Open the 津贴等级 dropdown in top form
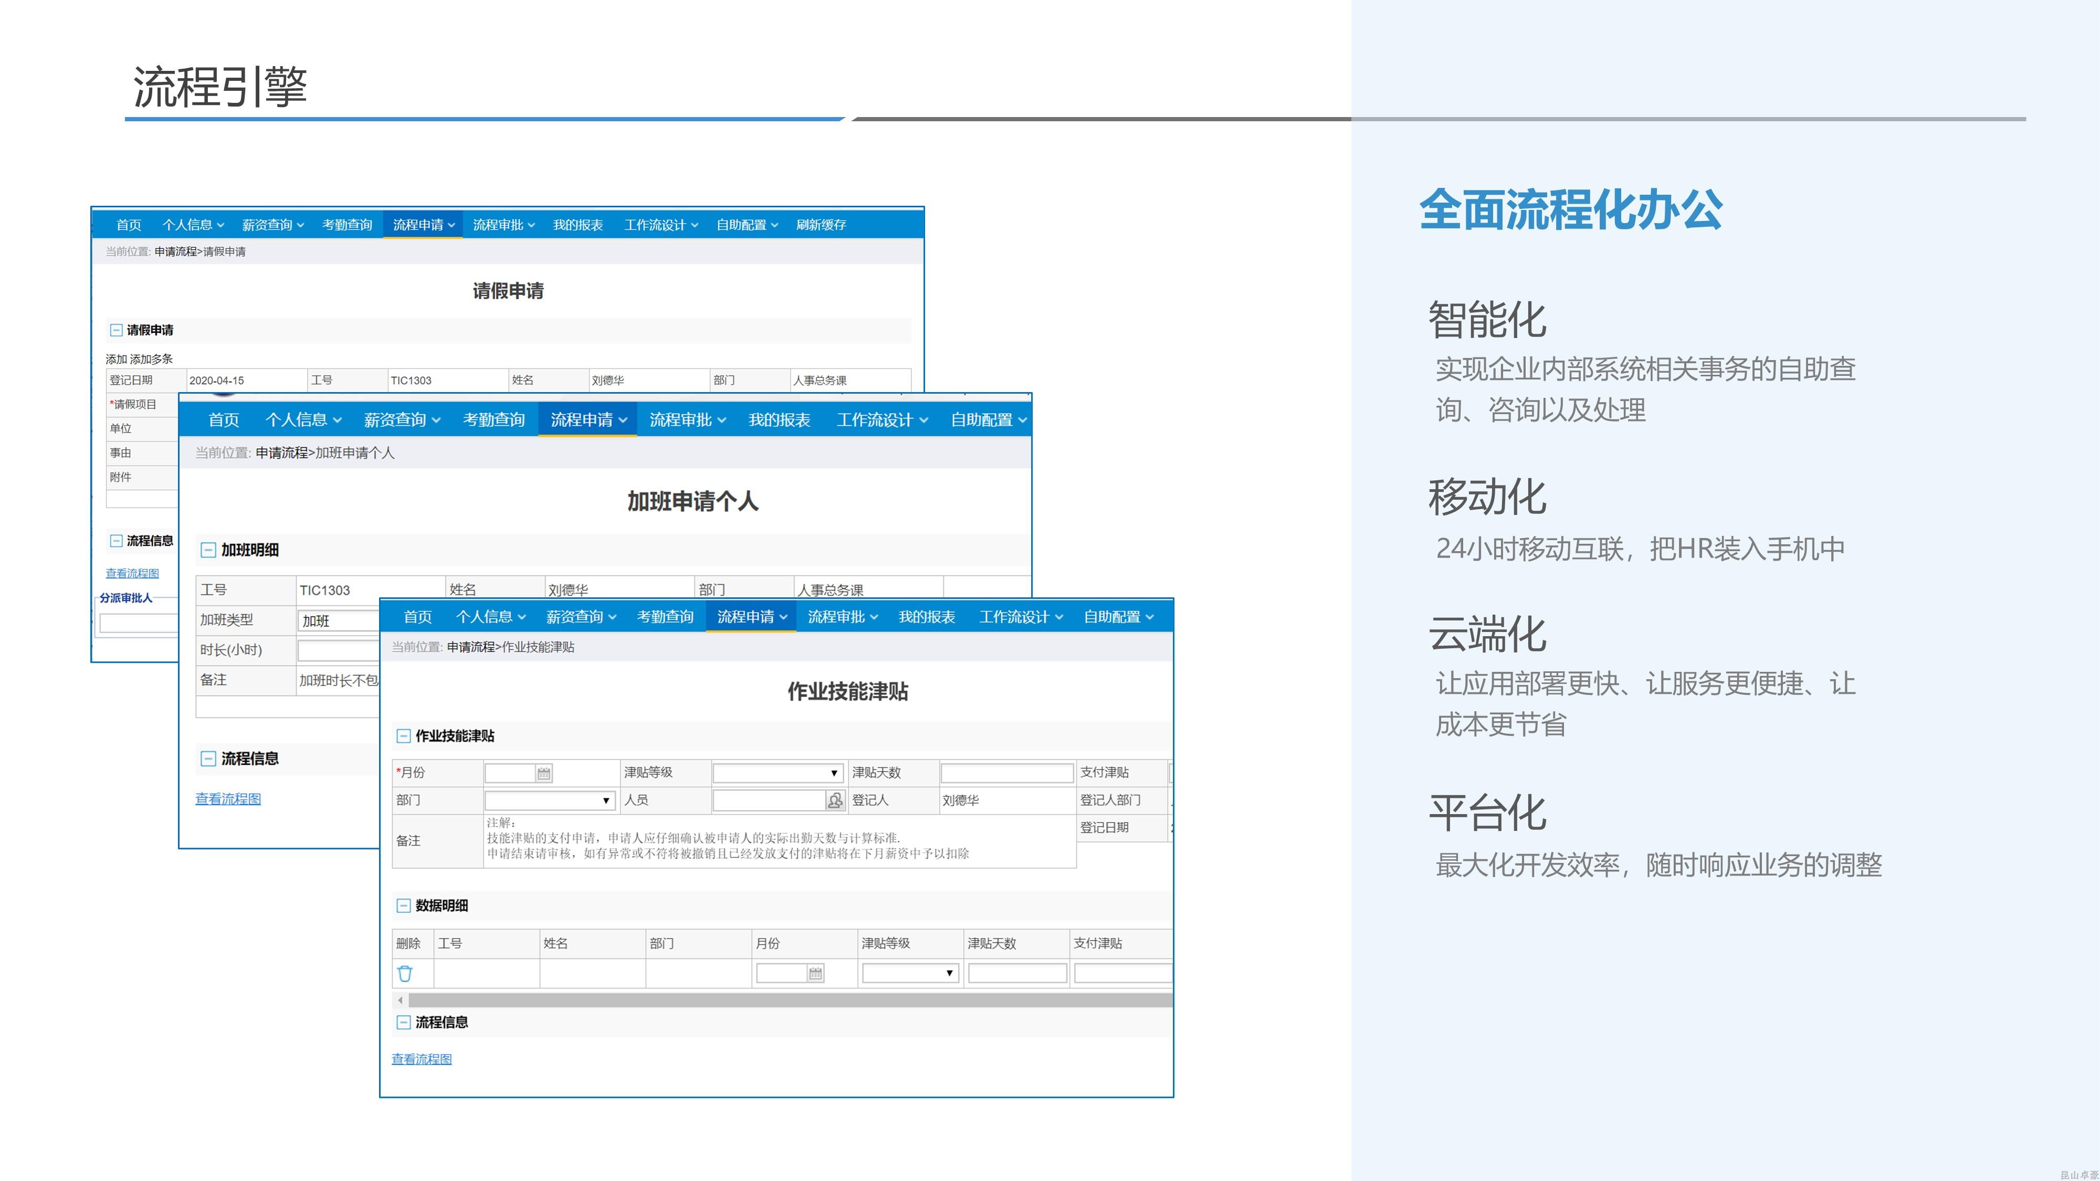 [x=778, y=773]
